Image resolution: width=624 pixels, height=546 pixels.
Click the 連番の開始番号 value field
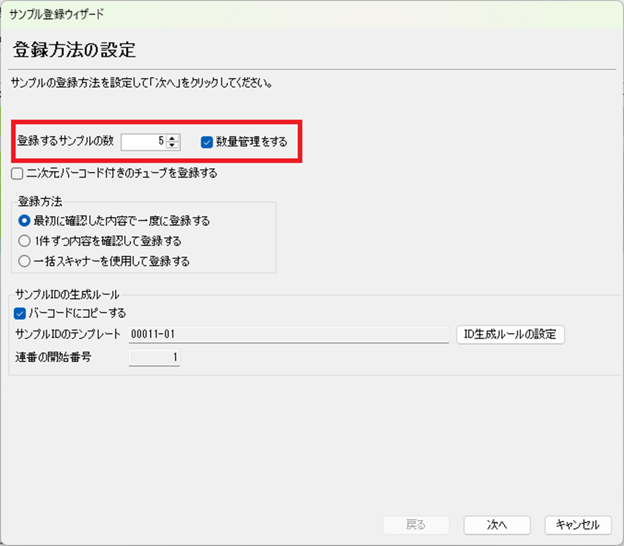[154, 358]
